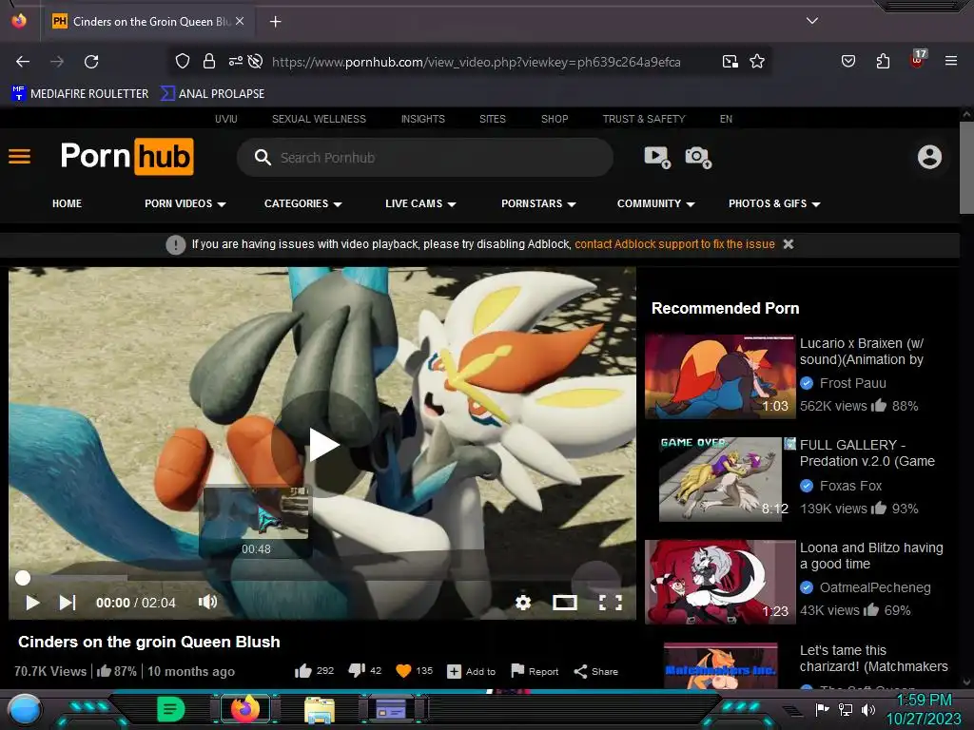Image resolution: width=974 pixels, height=730 pixels.
Task: Click the thumbs up icon with 292
Action: [303, 671]
